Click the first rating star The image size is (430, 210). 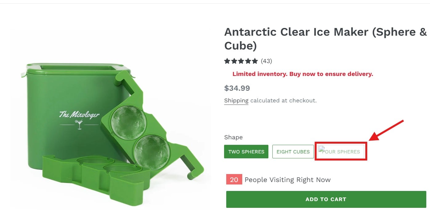pyautogui.click(x=227, y=61)
